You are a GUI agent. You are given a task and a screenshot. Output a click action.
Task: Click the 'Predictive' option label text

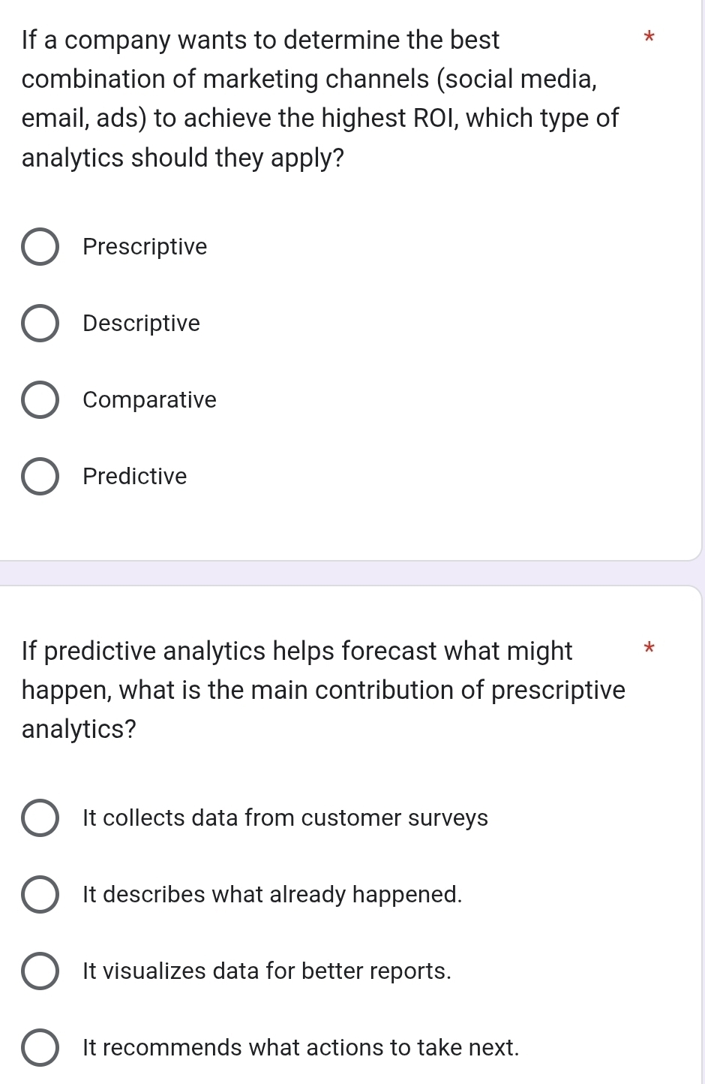[x=135, y=477]
